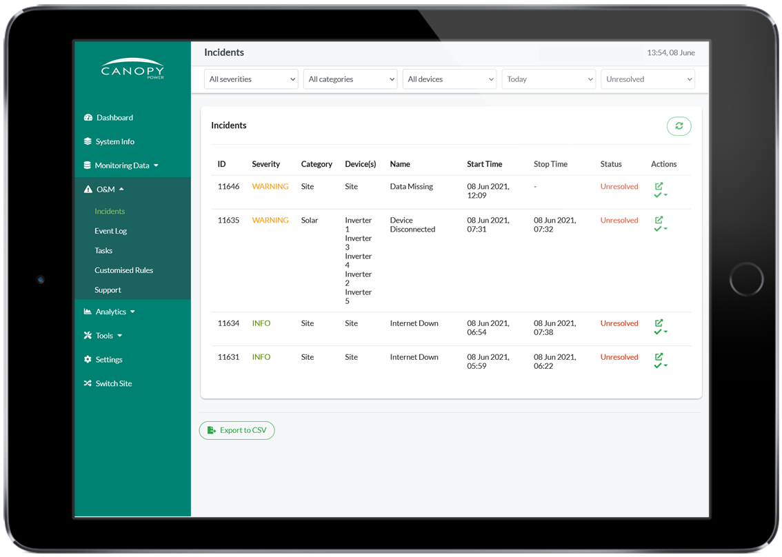Open Customised Rules in sidebar
The image size is (782, 557).
click(x=123, y=270)
